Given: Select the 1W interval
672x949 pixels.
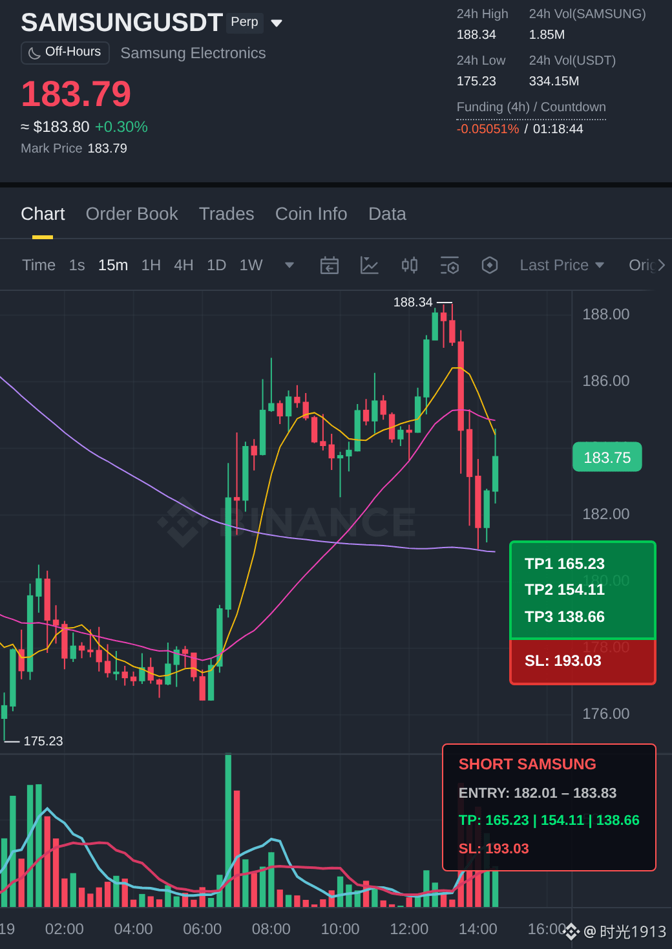Looking at the screenshot, I should pyautogui.click(x=251, y=265).
